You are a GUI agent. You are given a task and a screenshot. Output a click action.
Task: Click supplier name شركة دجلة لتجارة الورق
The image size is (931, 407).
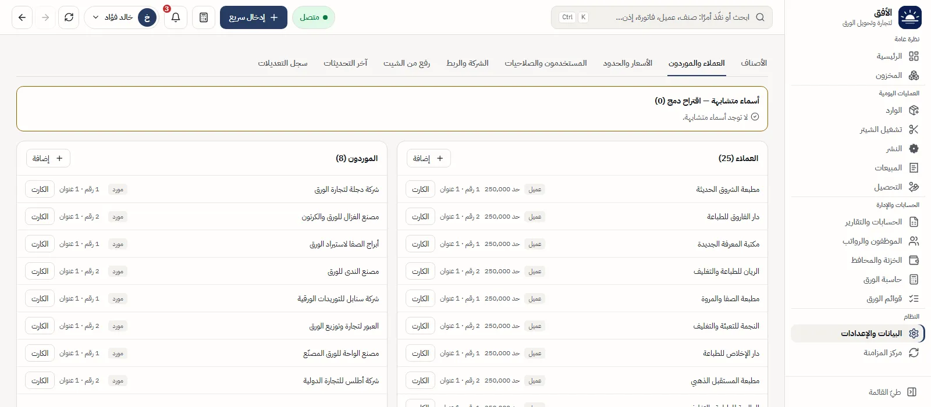click(346, 190)
